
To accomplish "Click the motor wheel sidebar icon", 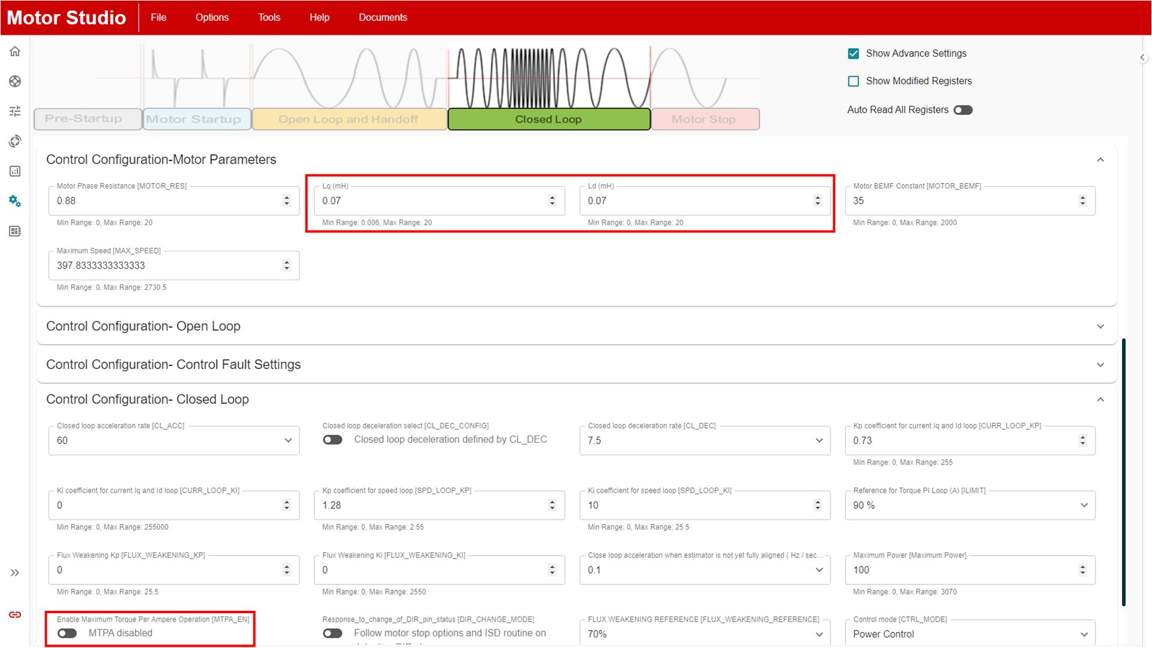I will click(x=15, y=82).
